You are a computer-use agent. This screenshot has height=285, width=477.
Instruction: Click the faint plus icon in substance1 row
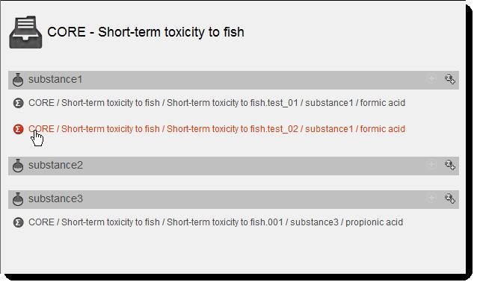tap(431, 79)
